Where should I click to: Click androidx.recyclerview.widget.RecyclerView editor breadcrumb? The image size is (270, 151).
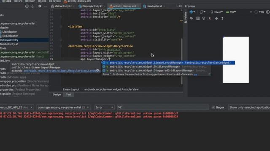[111, 89]
